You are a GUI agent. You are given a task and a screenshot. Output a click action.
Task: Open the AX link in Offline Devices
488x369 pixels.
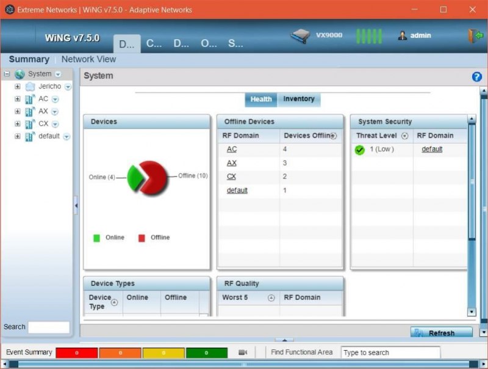[232, 163]
